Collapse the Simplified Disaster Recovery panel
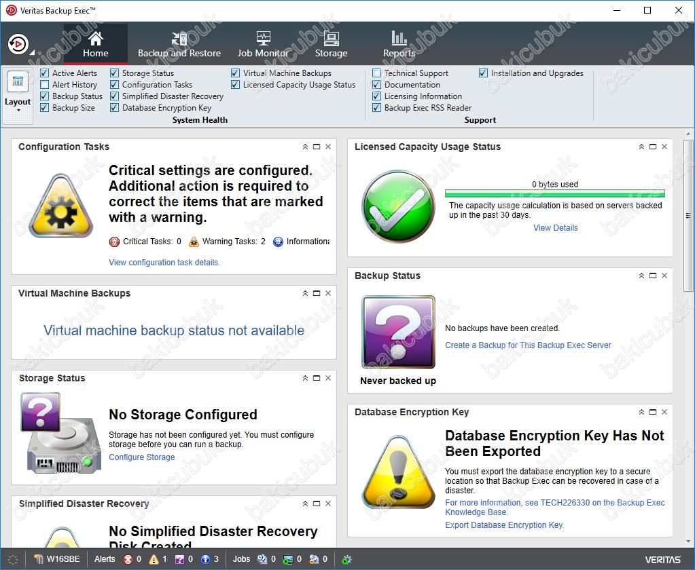This screenshot has width=695, height=570. (306, 504)
